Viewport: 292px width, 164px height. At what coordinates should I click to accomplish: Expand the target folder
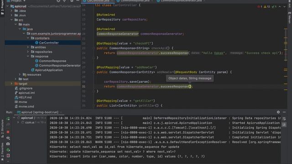point(11,83)
